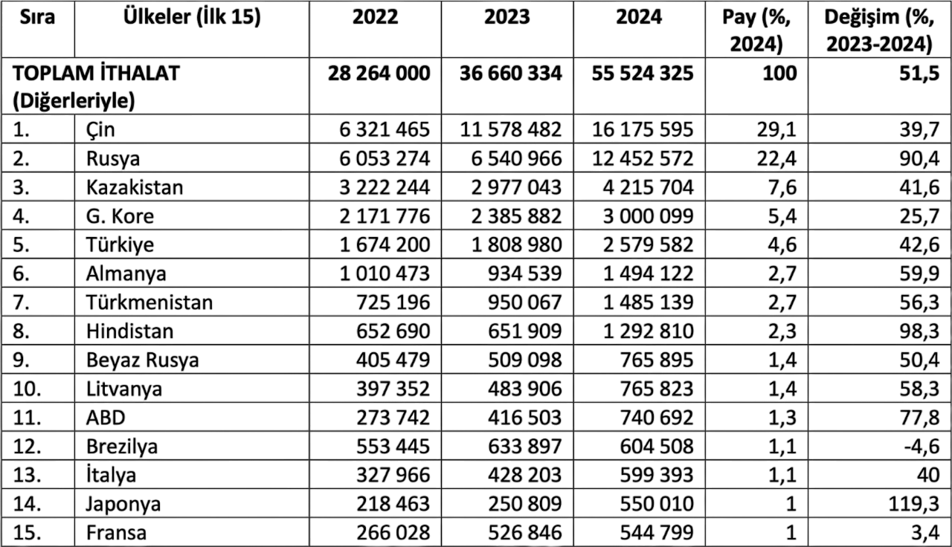This screenshot has height=547, width=952.
Task: Click the 'Türkiye' row label
Action: click(120, 245)
